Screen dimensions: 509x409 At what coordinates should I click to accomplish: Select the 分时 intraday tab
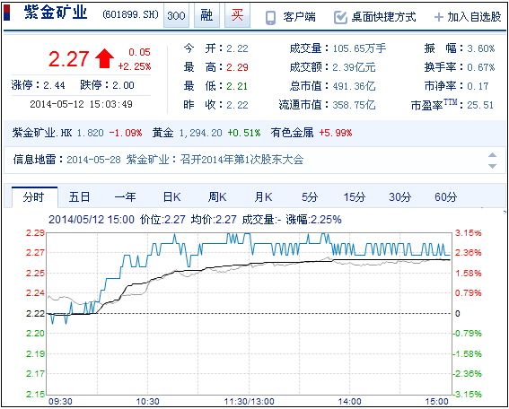coord(34,197)
